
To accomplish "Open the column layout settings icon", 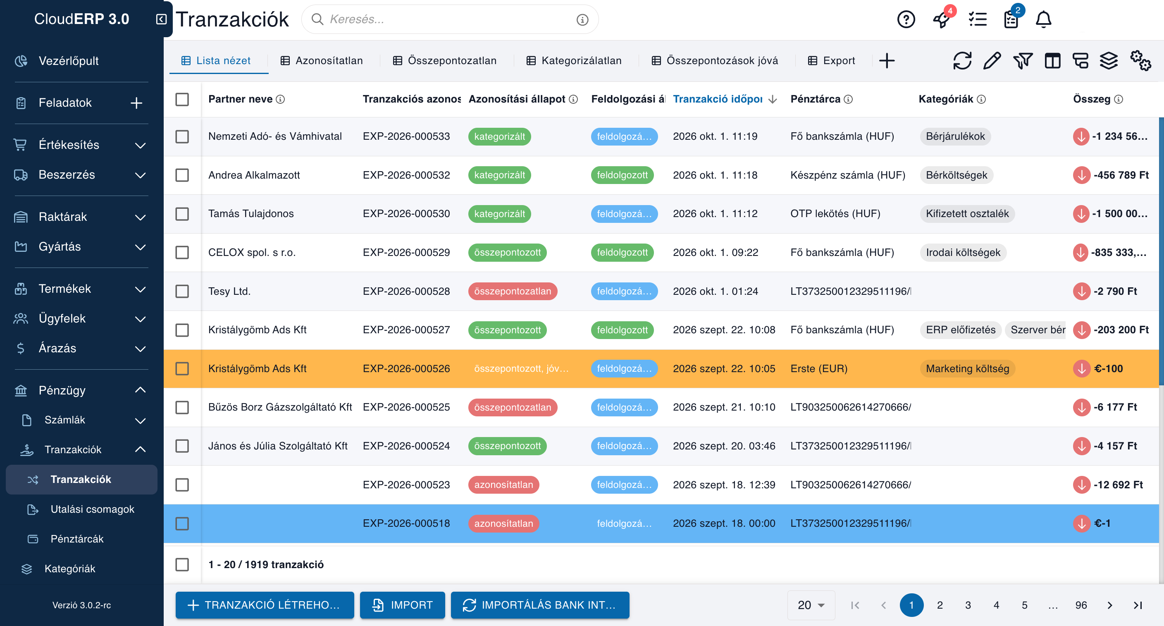I will 1052,60.
